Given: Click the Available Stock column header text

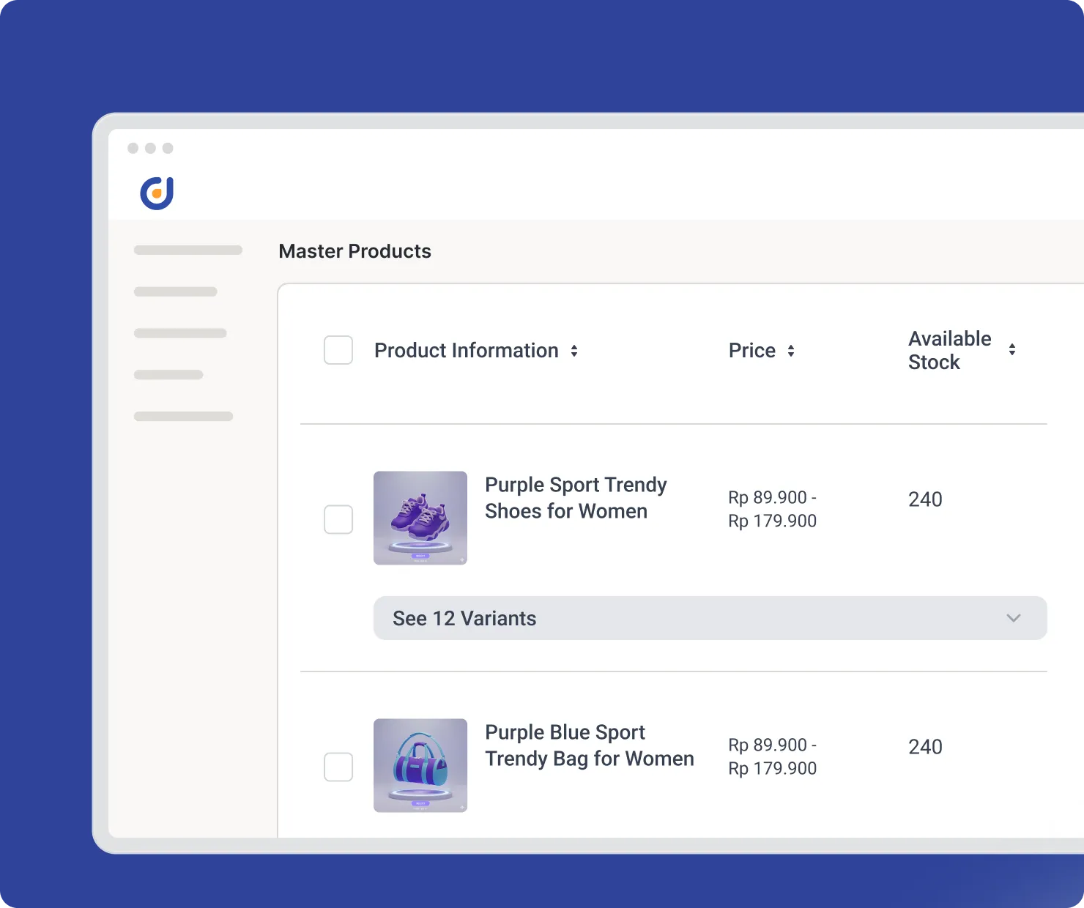Looking at the screenshot, I should click(949, 350).
